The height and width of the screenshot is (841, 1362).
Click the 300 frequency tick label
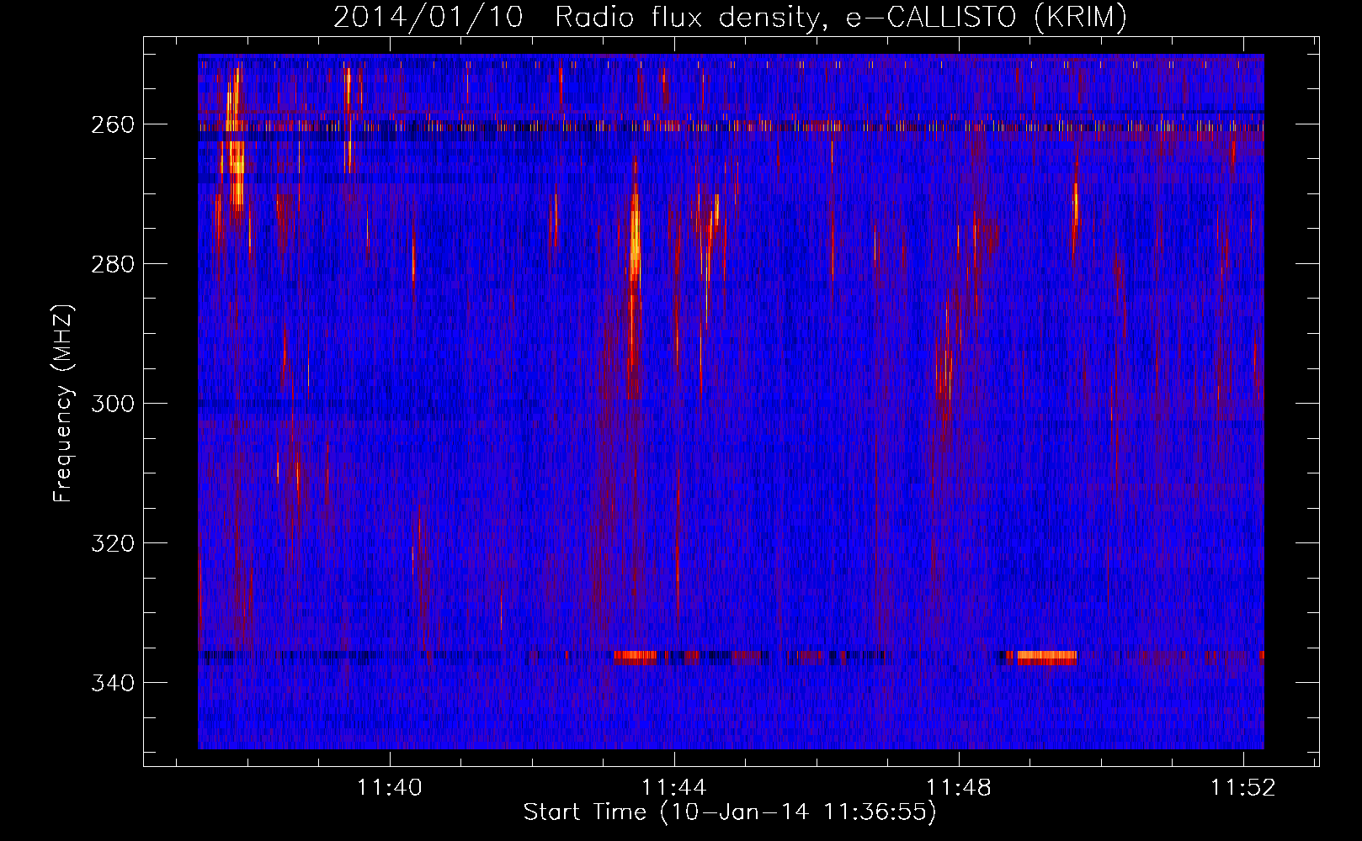coord(113,404)
